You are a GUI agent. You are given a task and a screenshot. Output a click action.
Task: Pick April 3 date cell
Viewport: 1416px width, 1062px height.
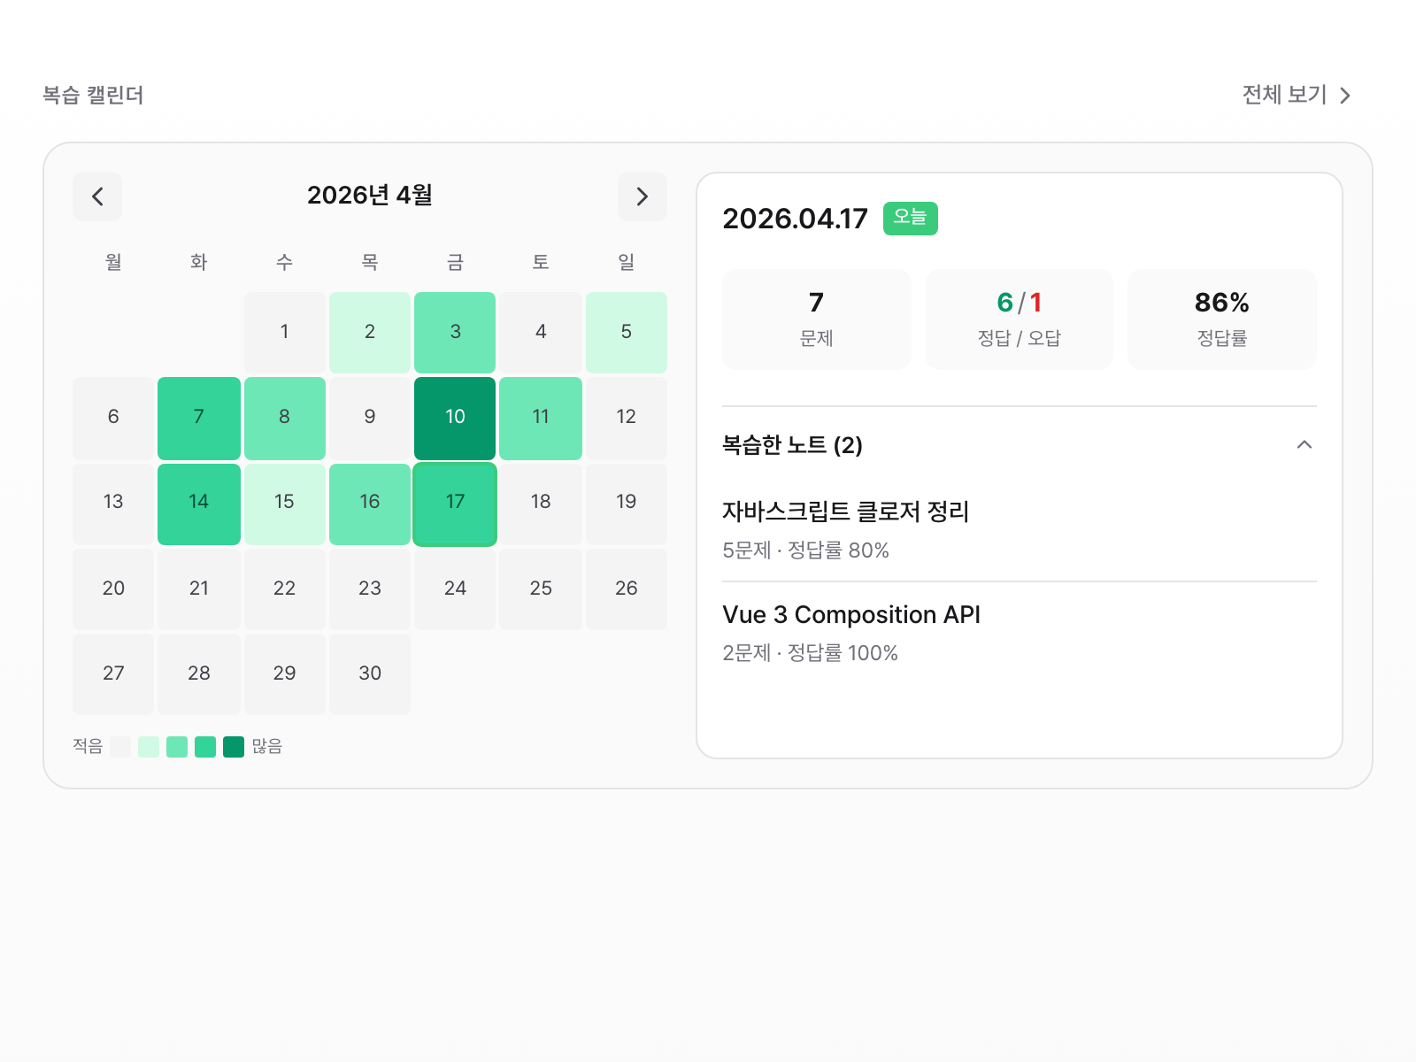tap(455, 332)
